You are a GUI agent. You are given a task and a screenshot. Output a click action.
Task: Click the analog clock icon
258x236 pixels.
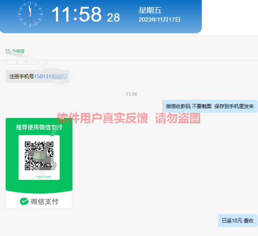[x=31, y=14]
